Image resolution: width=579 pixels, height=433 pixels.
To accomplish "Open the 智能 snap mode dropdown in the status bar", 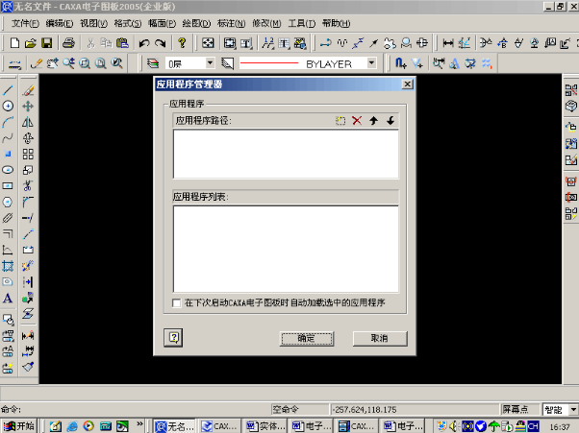I will point(573,408).
